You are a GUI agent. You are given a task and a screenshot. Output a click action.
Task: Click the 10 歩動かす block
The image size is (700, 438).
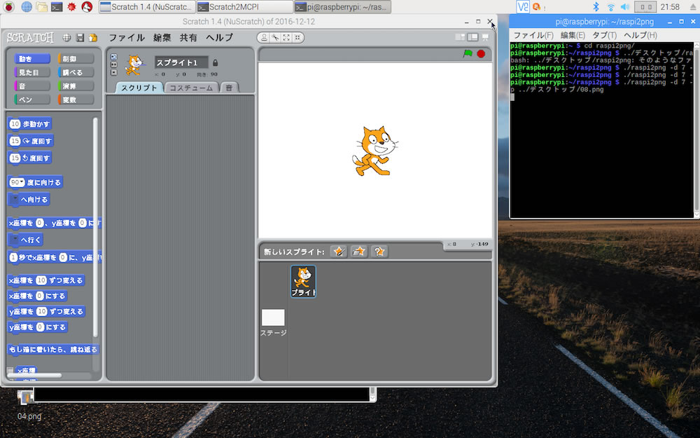30,124
